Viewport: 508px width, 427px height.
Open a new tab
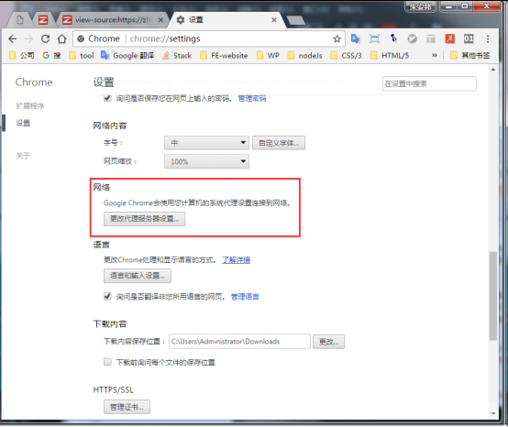(x=296, y=20)
